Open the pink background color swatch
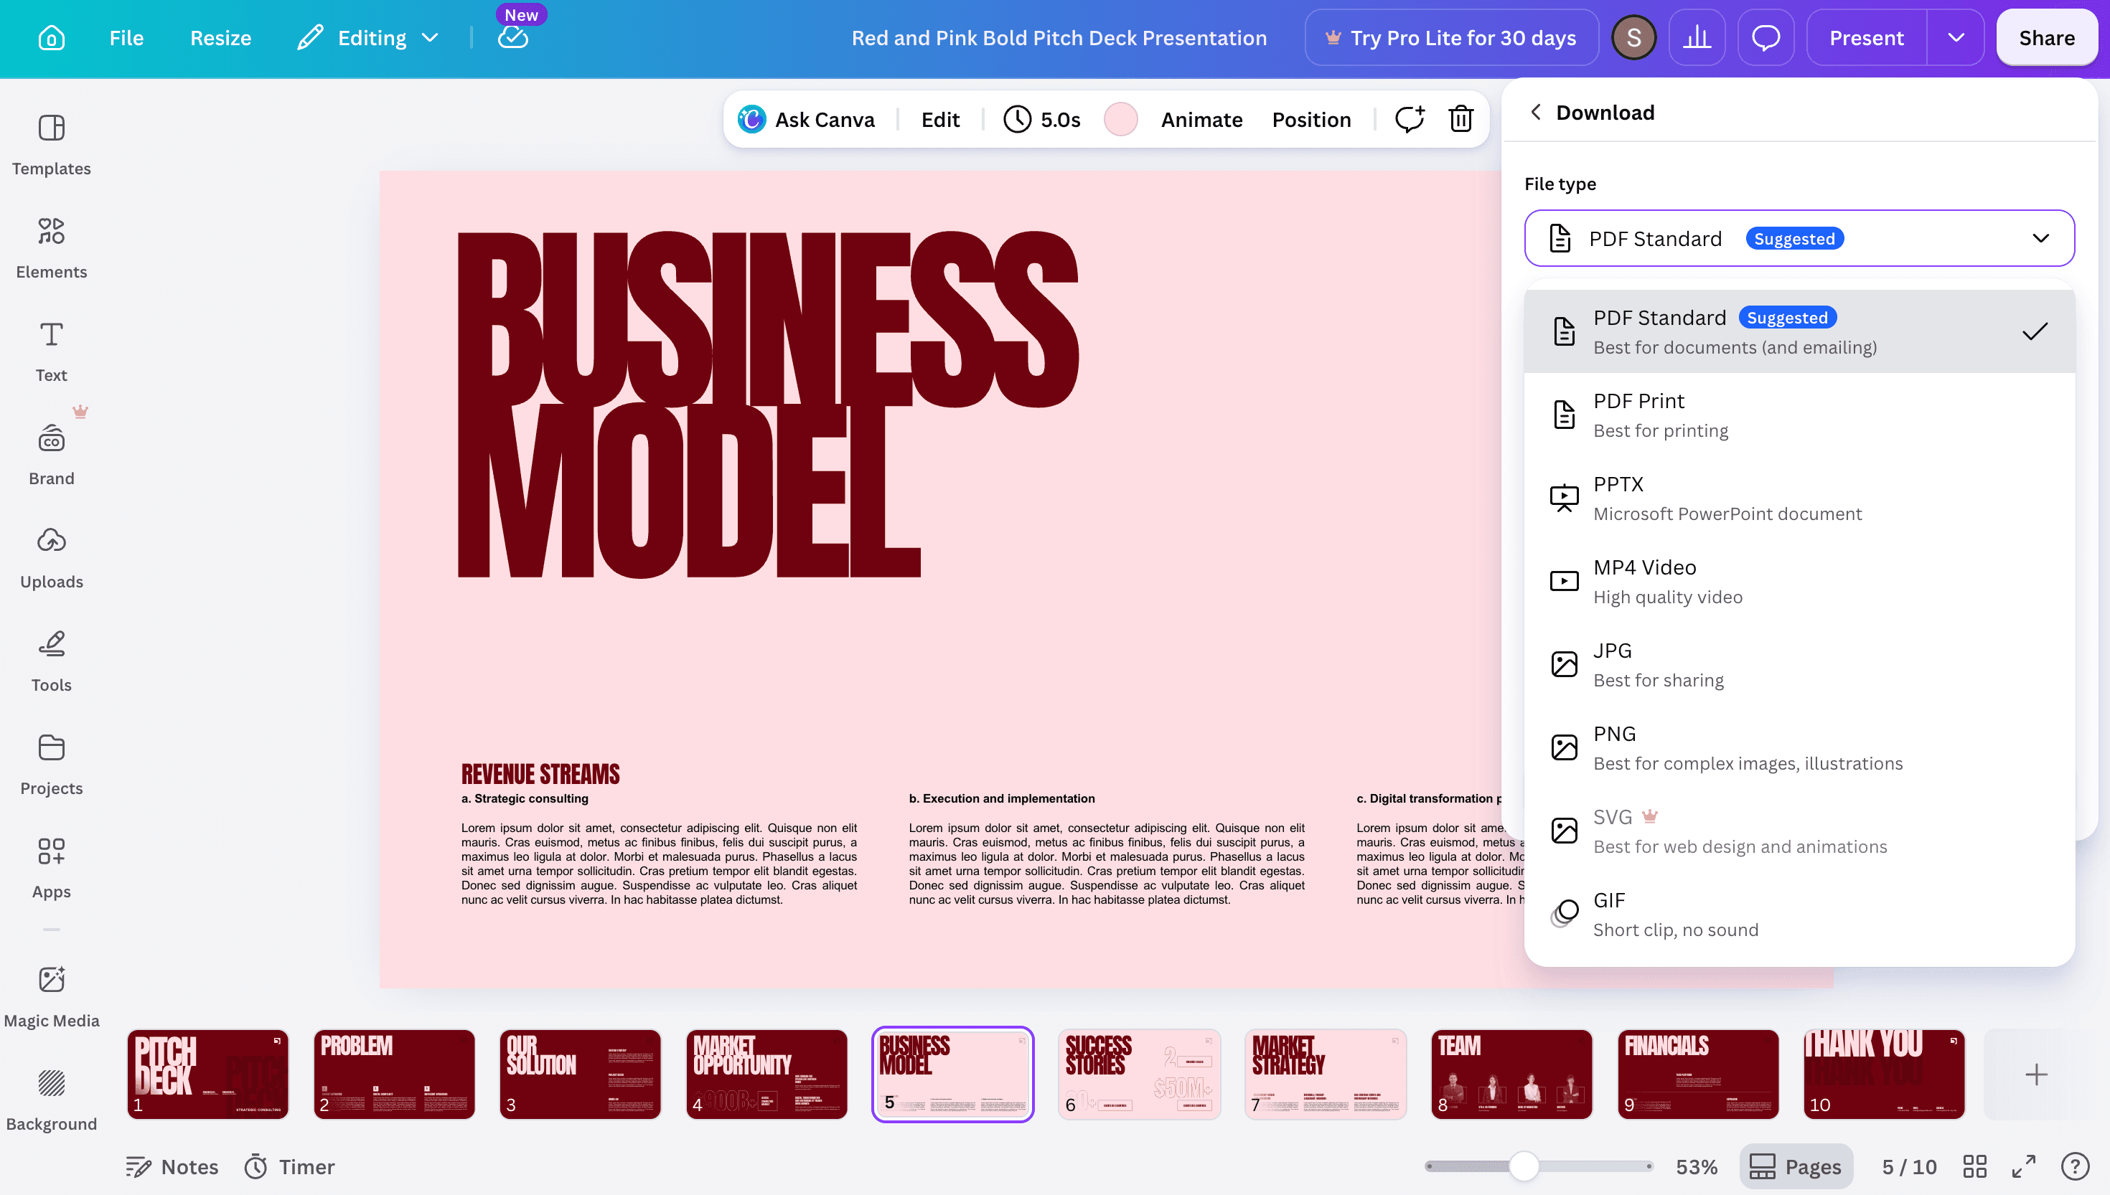 click(1120, 120)
